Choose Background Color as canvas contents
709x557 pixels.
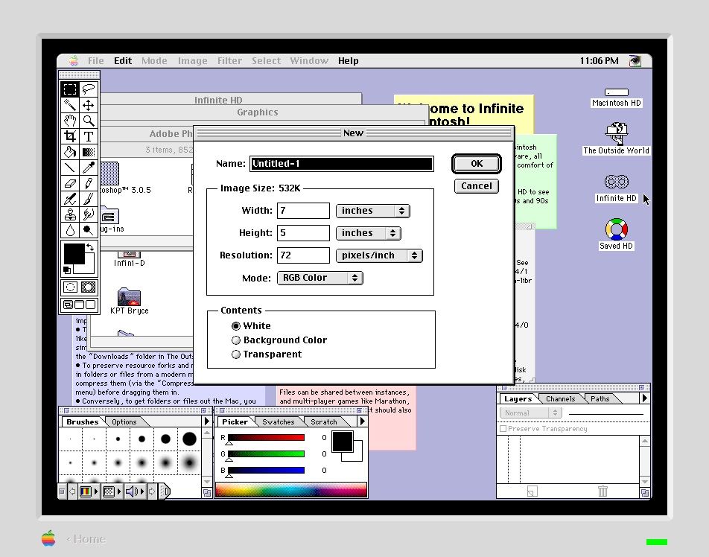click(236, 340)
